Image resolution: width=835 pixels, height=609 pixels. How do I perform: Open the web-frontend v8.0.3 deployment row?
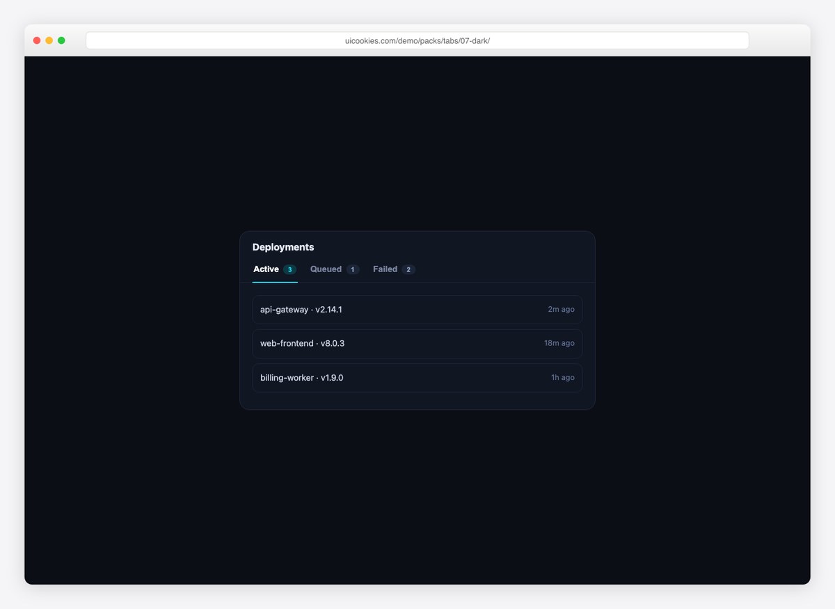(x=417, y=344)
